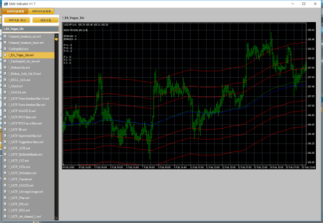Click the file icon beside !!channel_breakout_atr.ex4
Image resolution: width=323 pixels, height=223 pixels.
point(4,36)
